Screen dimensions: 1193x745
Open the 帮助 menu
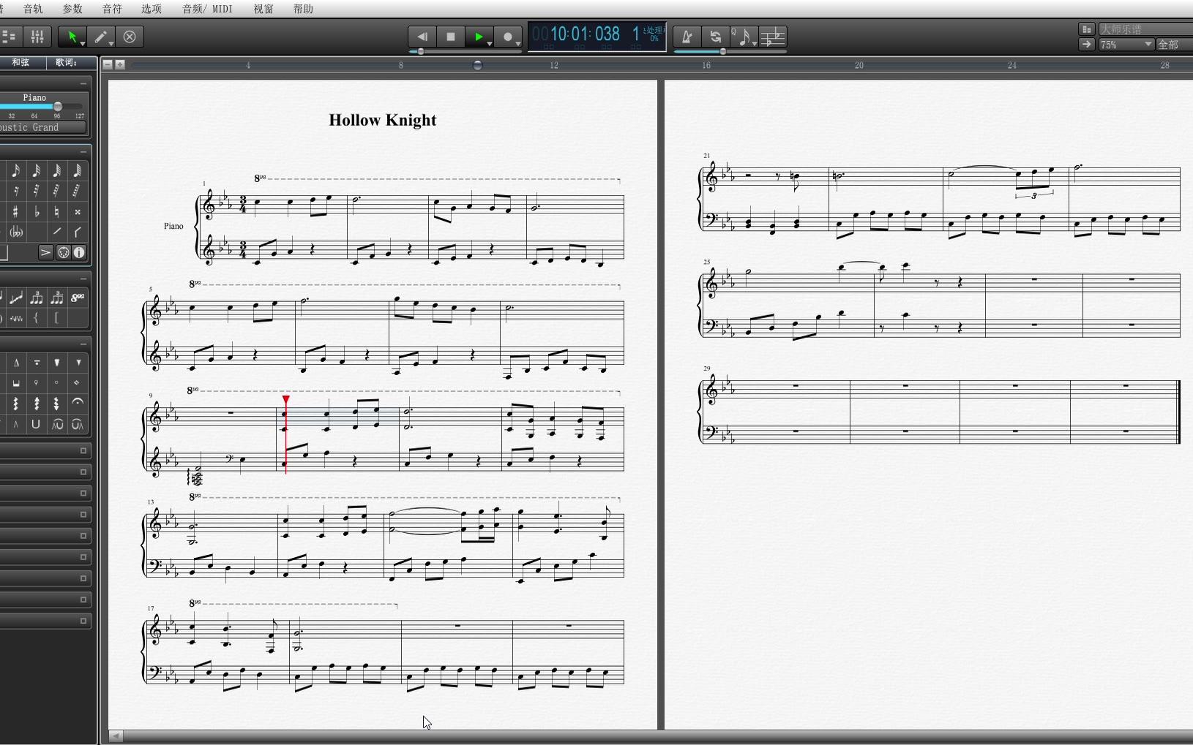coord(303,9)
